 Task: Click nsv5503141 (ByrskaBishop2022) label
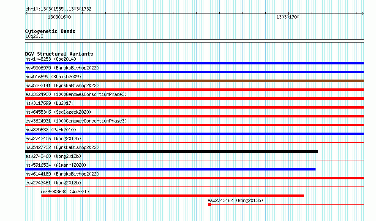62,85
